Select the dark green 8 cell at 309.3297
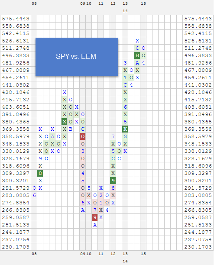 click(40, 173)
